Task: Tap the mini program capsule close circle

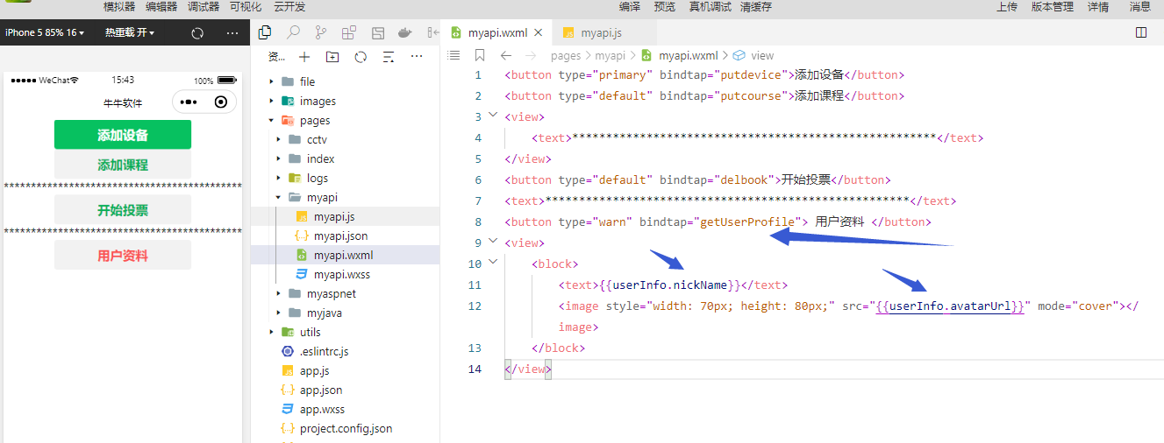Action: tap(220, 102)
